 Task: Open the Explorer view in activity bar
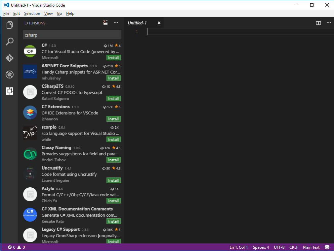tap(10, 25)
